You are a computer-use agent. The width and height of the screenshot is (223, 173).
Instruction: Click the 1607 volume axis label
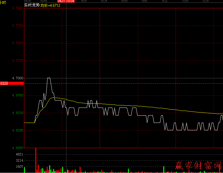(19, 167)
